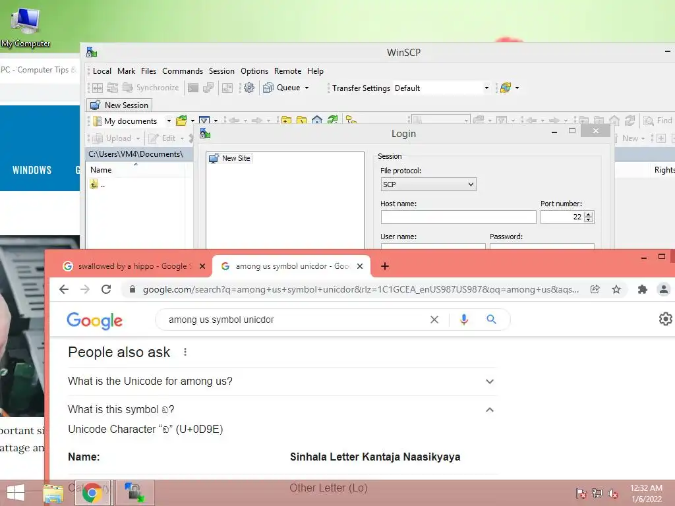This screenshot has height=506, width=675.
Task: Open the New Session tab in WinSCP
Action: tap(120, 105)
